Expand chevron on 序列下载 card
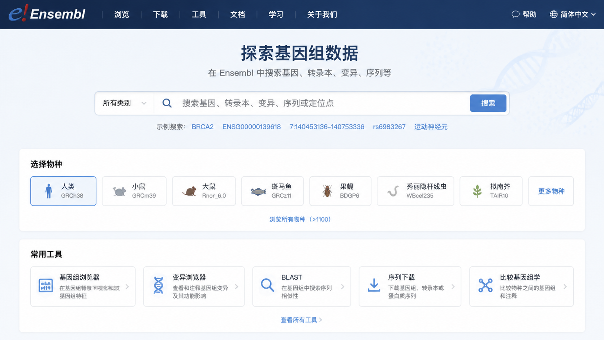The height and width of the screenshot is (340, 604). pyautogui.click(x=453, y=287)
